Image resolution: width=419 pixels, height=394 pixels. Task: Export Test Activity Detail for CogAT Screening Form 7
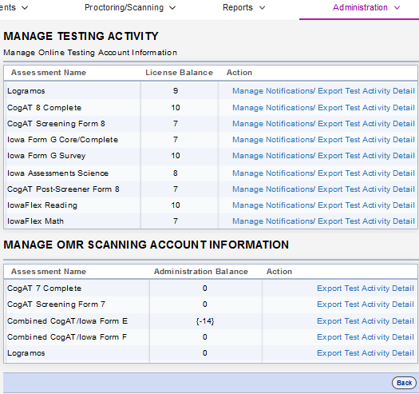point(366,304)
